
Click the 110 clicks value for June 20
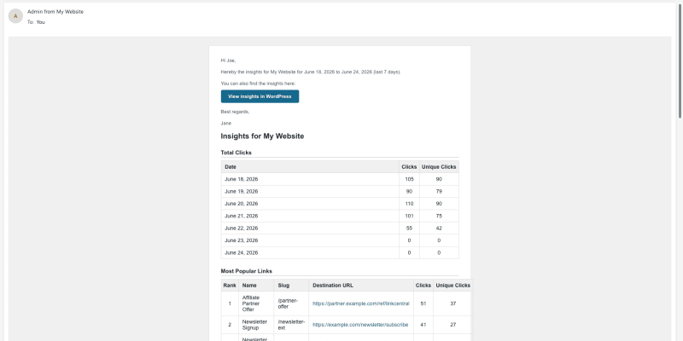[409, 204]
